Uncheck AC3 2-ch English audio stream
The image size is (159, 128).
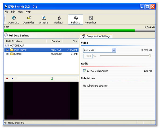[85, 71]
